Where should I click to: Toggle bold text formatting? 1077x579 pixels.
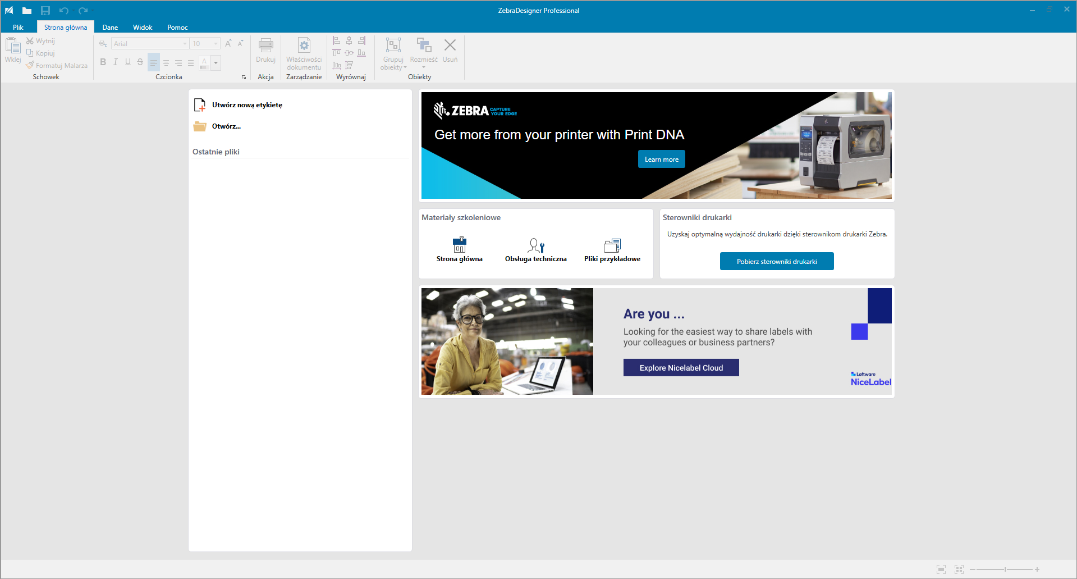103,62
